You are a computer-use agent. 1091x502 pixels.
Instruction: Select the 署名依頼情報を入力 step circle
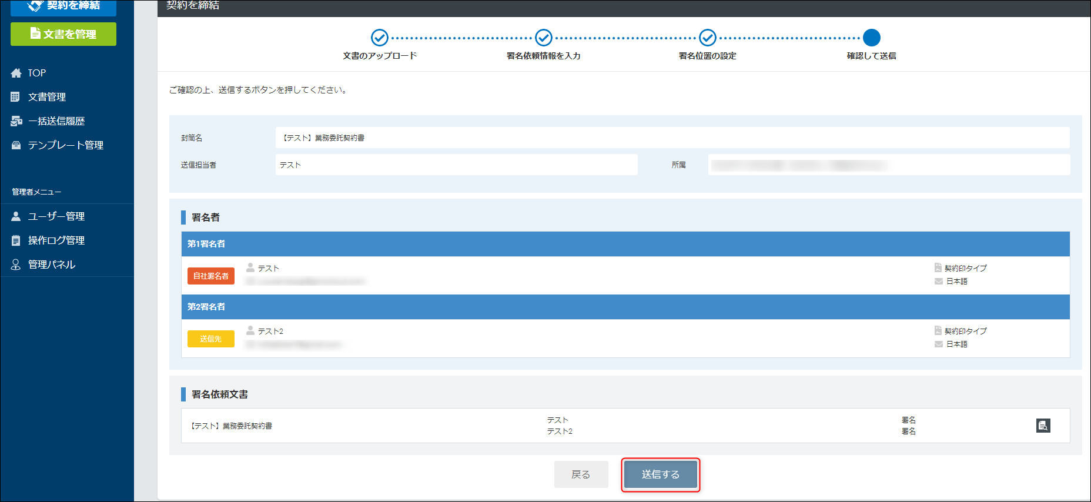(x=544, y=38)
